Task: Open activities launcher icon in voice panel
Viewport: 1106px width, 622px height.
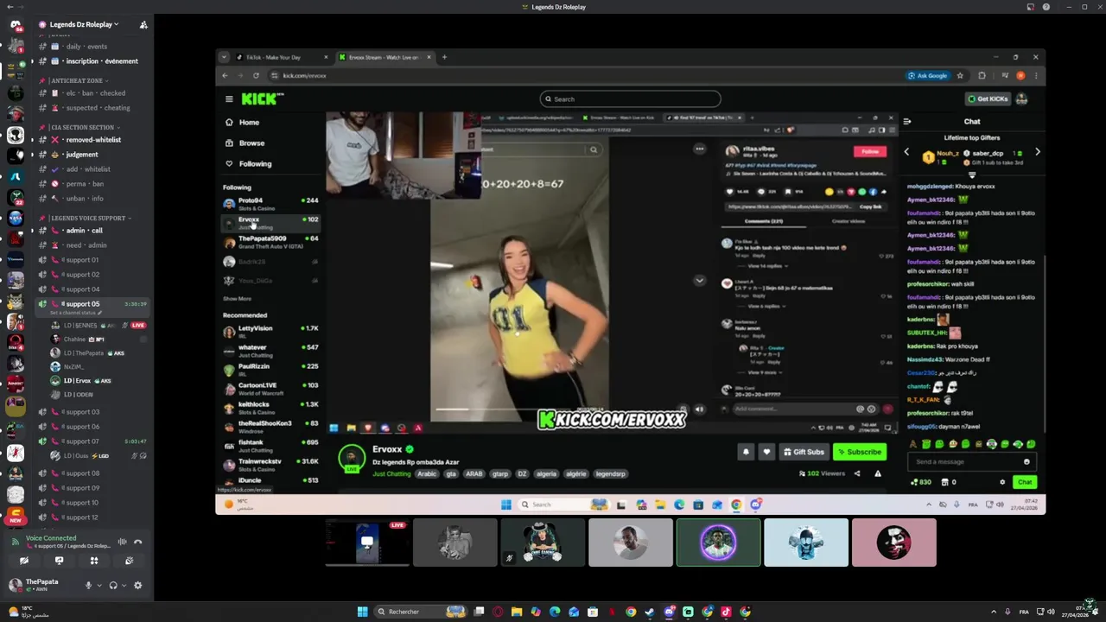Action: (x=94, y=561)
